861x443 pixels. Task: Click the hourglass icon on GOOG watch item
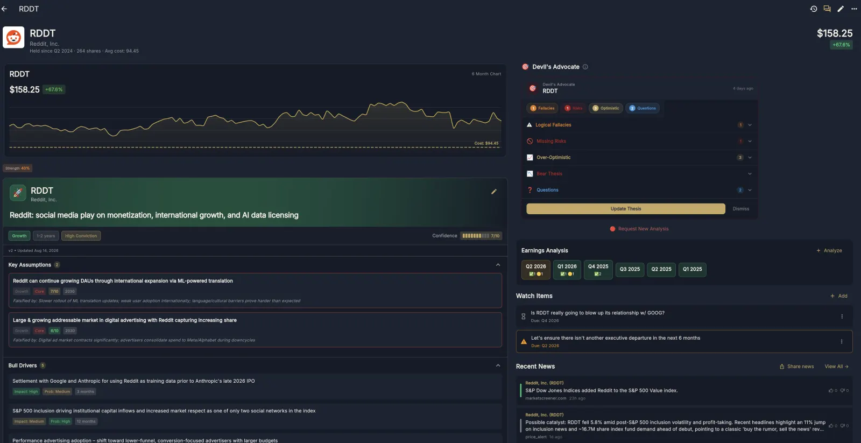(x=524, y=317)
